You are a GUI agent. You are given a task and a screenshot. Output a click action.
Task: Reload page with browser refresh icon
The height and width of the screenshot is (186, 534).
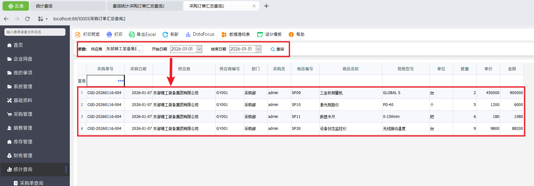27,19
